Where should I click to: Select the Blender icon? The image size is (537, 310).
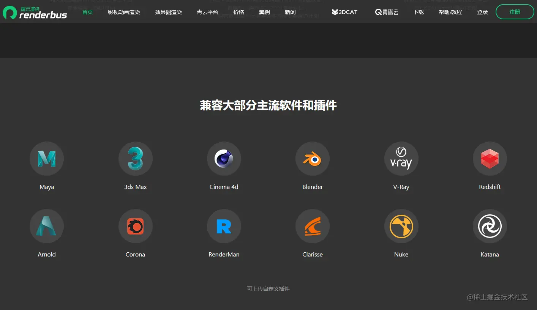tap(313, 159)
